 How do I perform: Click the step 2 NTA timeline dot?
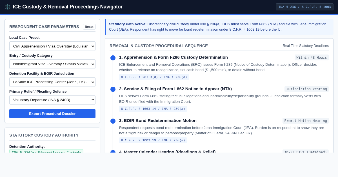pyautogui.click(x=113, y=89)
